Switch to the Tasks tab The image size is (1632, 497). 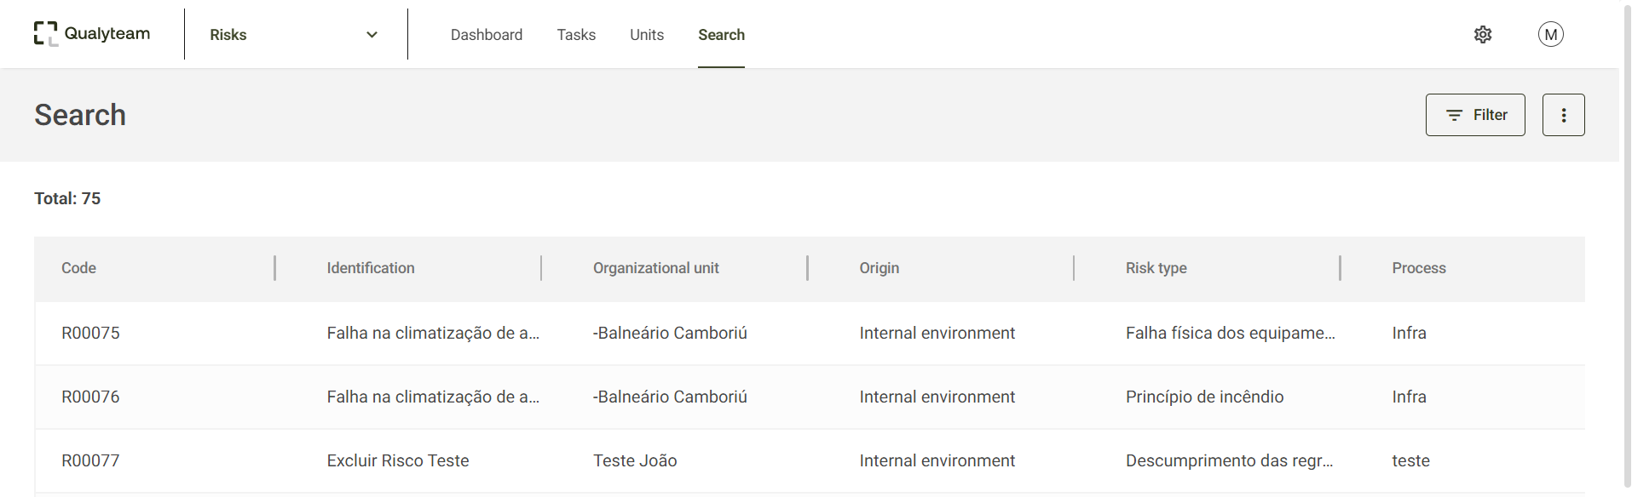[x=576, y=35]
